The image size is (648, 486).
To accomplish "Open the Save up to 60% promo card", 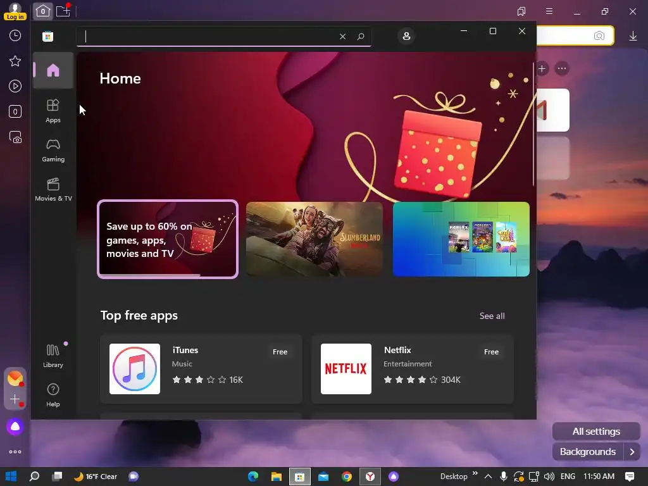I will (x=168, y=239).
